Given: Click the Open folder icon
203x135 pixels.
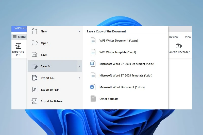Looking at the screenshot, I should (x=35, y=43).
